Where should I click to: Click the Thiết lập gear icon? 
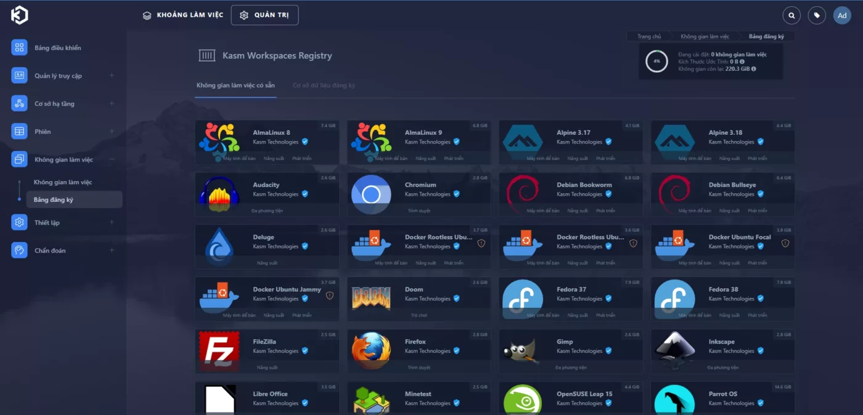click(x=19, y=222)
